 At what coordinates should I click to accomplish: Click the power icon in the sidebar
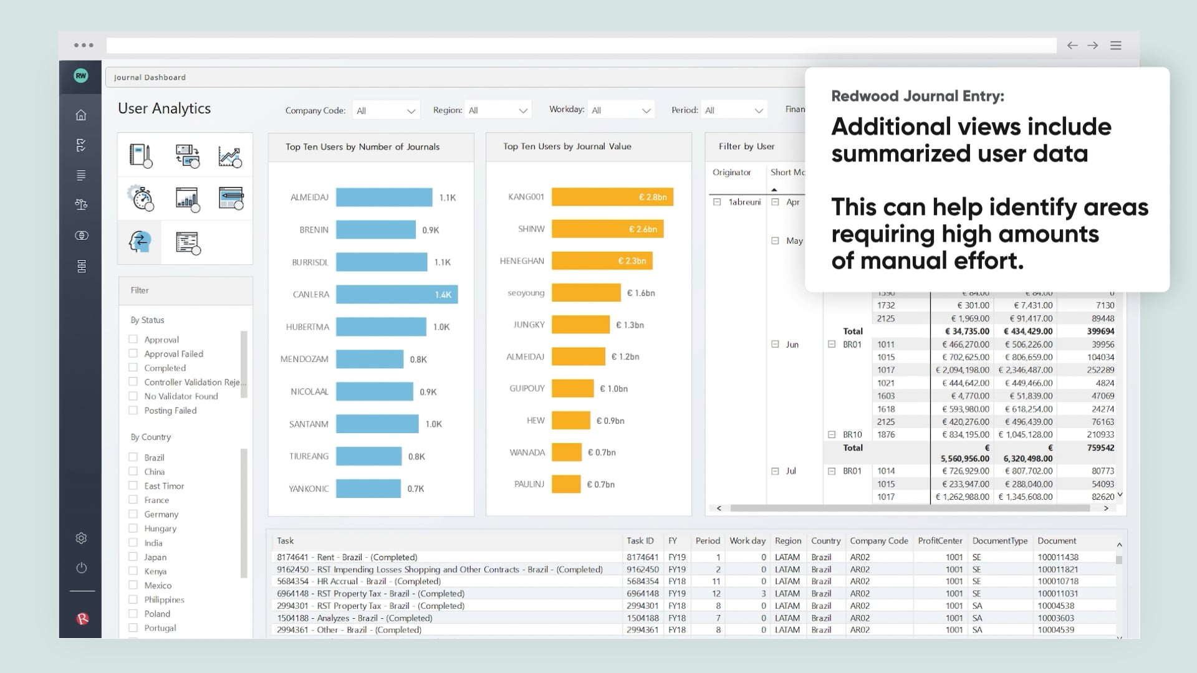[81, 568]
